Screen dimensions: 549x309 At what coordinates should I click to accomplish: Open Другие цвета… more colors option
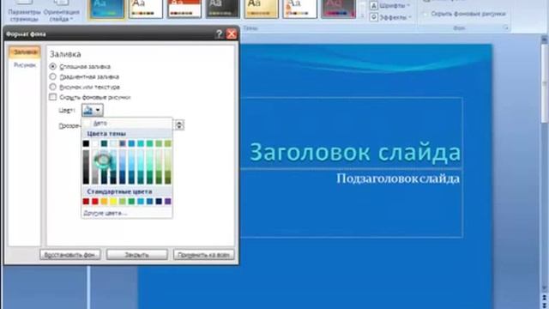[x=127, y=213]
